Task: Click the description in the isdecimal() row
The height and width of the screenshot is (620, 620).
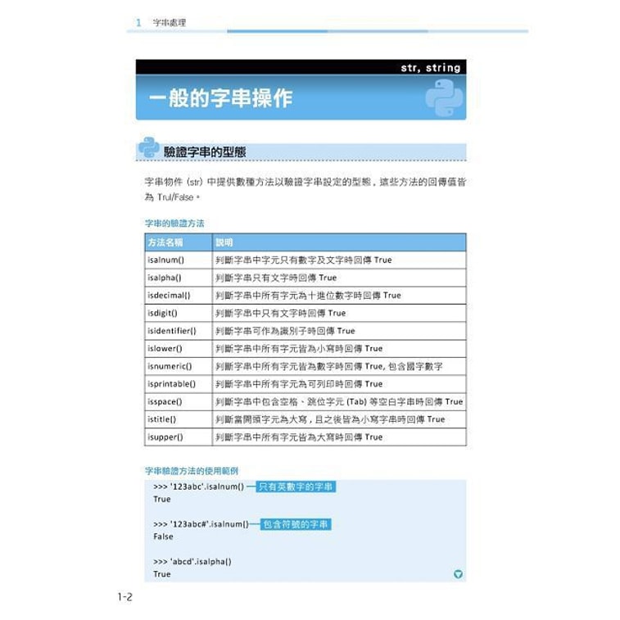Action: click(308, 296)
